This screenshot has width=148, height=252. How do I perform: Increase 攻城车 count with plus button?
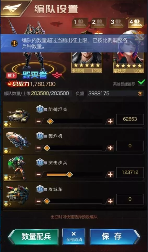110,201
